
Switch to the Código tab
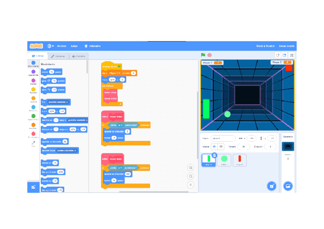[x=37, y=56]
